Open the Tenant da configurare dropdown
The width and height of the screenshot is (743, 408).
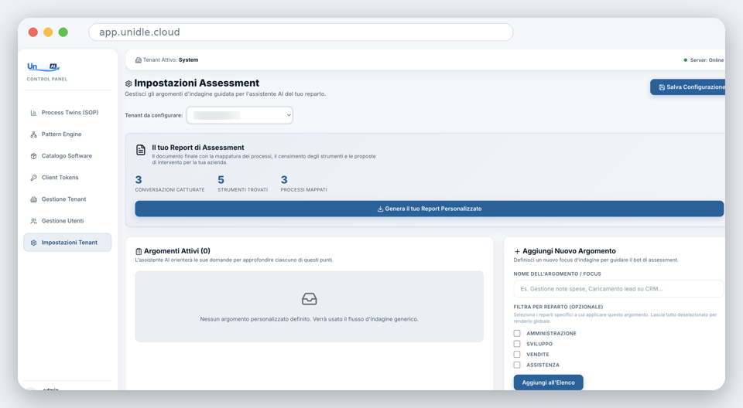pos(240,115)
